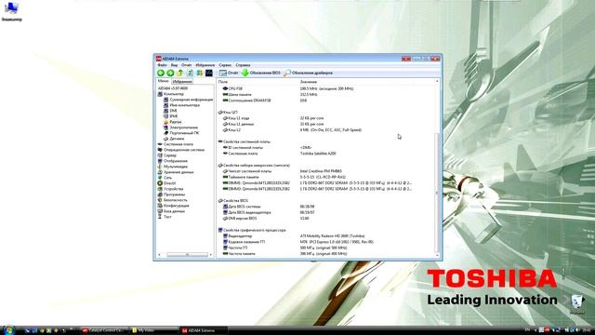
Task: Select Датчики in tree
Action: coord(174,139)
